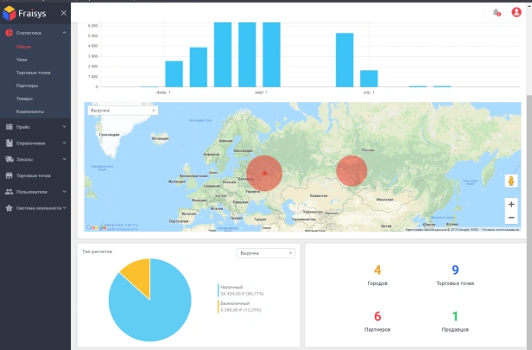Open the map's Выручка dropdown

point(121,111)
